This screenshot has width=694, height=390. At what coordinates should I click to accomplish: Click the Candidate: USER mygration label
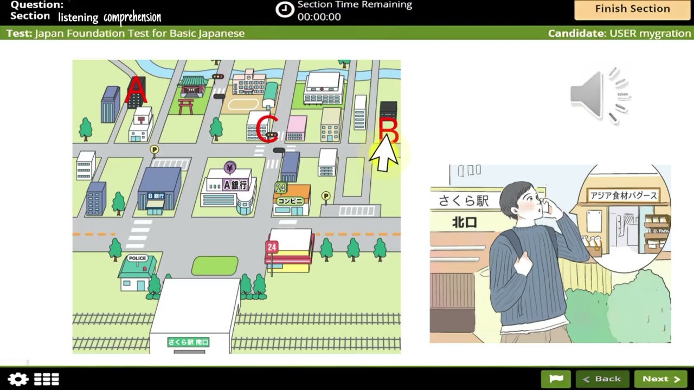click(x=619, y=33)
